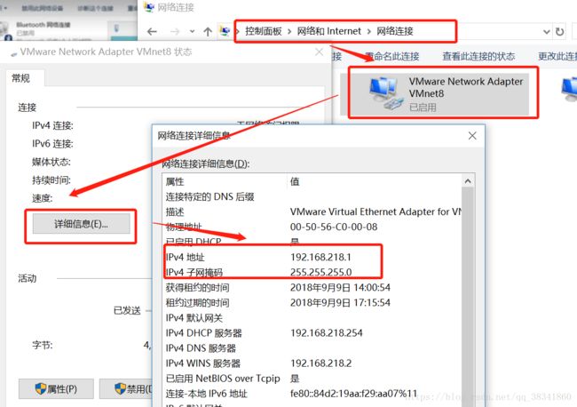The image size is (577, 407).
Task: Select link-local IPv6 address fe80 value
Action: click(x=353, y=394)
